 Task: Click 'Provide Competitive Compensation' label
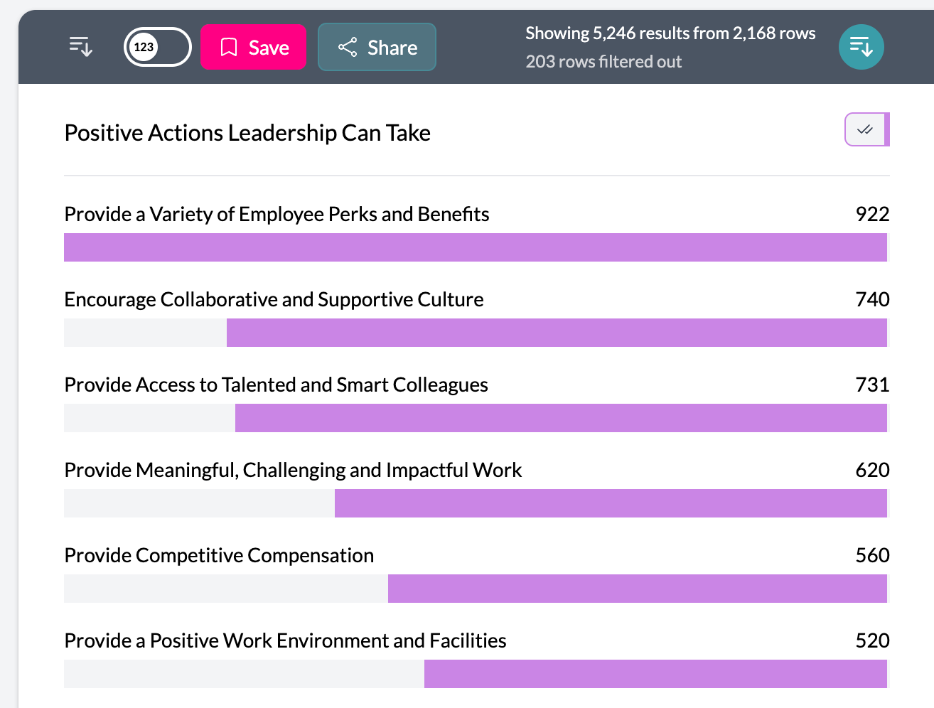pyautogui.click(x=219, y=555)
